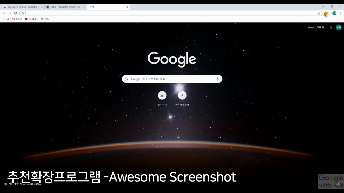Open the Gmail bookmark in bookmarks bar
The width and height of the screenshot is (344, 193).
click(17, 19)
